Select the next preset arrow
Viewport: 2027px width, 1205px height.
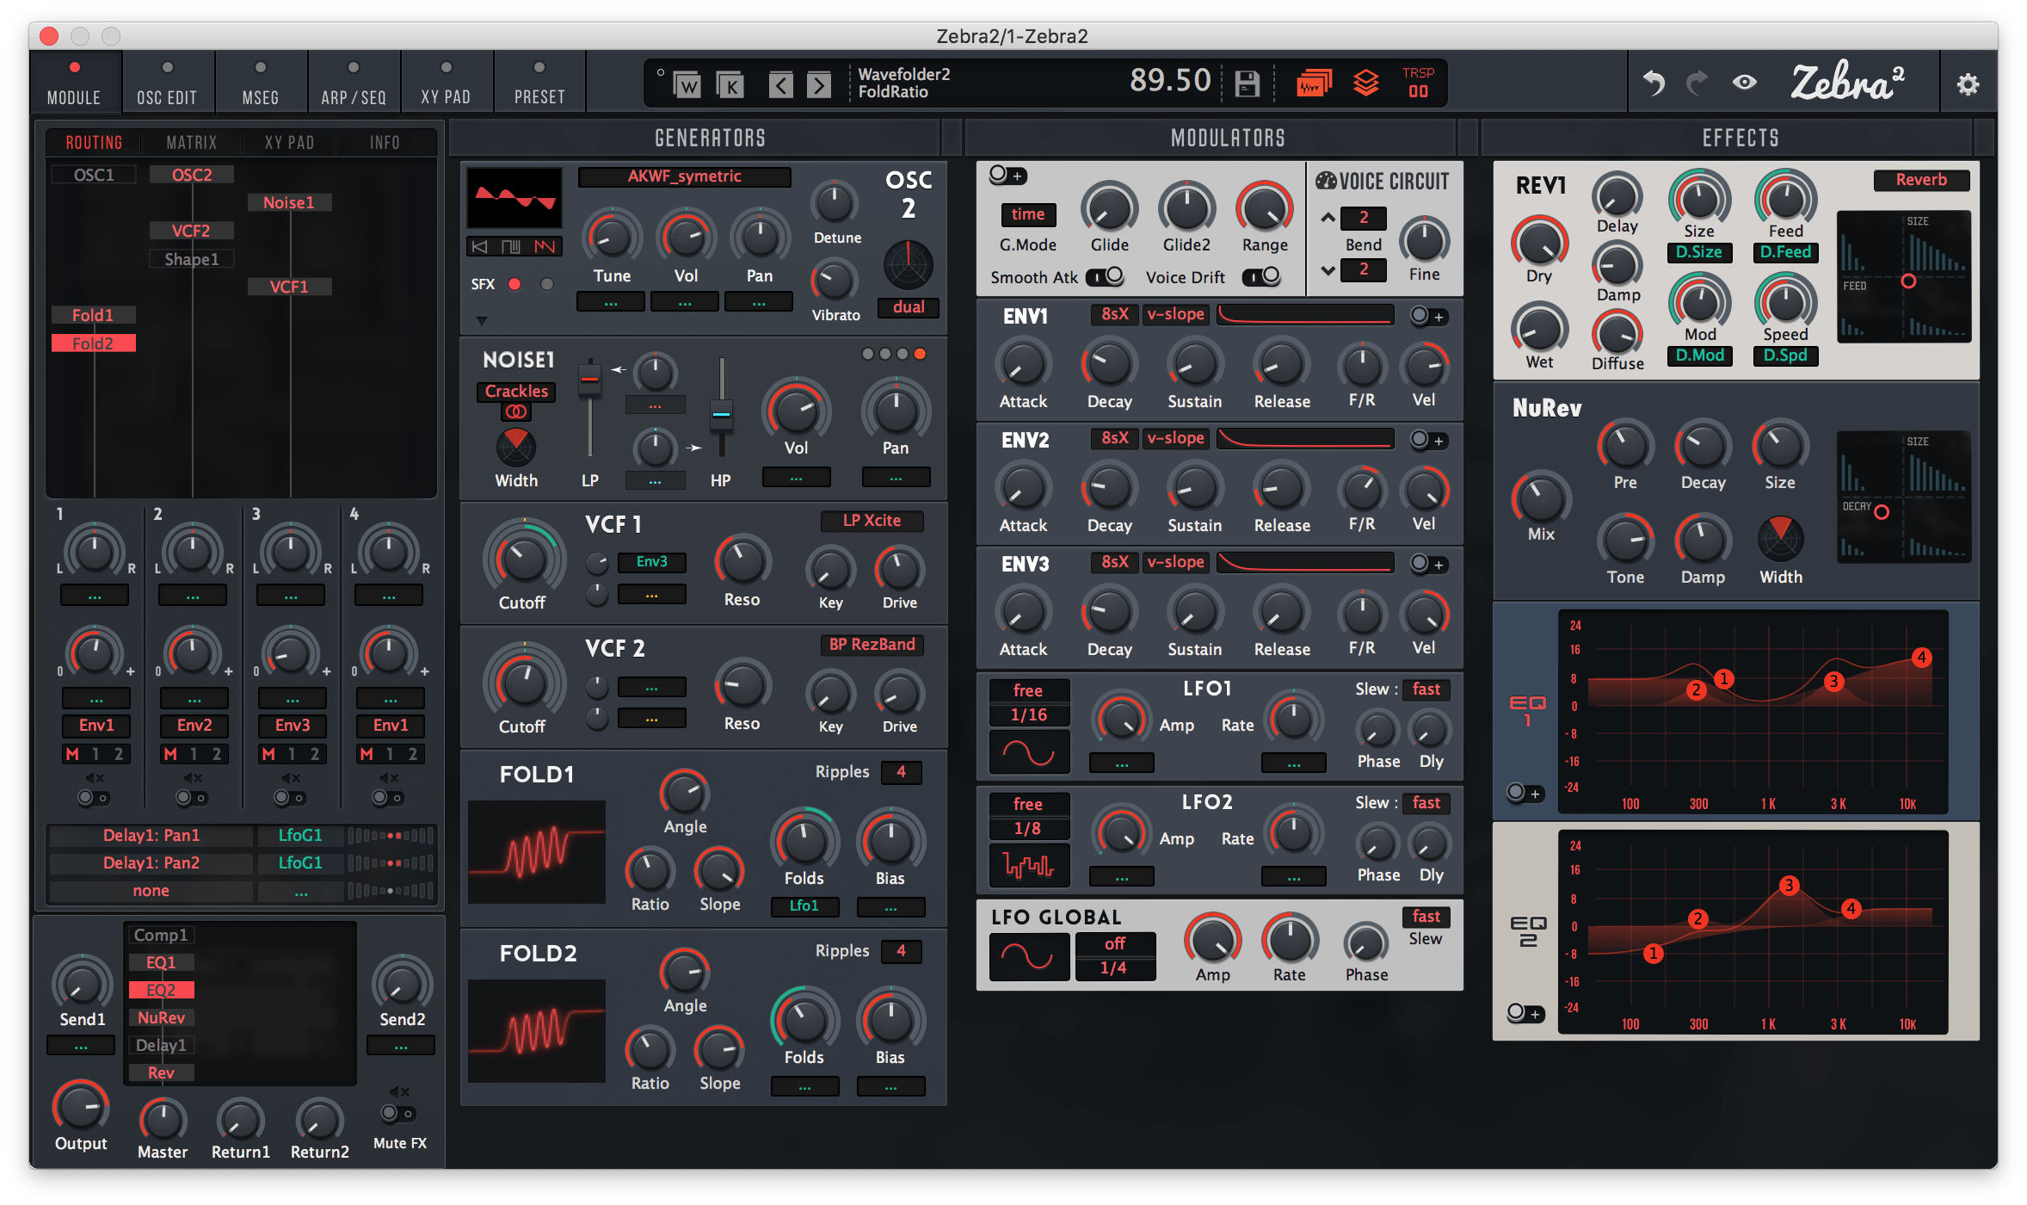point(818,85)
